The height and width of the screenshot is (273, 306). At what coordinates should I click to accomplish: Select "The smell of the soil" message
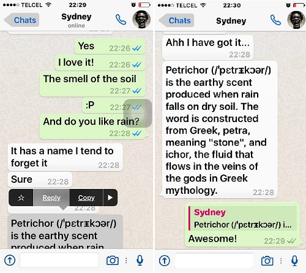92,84
